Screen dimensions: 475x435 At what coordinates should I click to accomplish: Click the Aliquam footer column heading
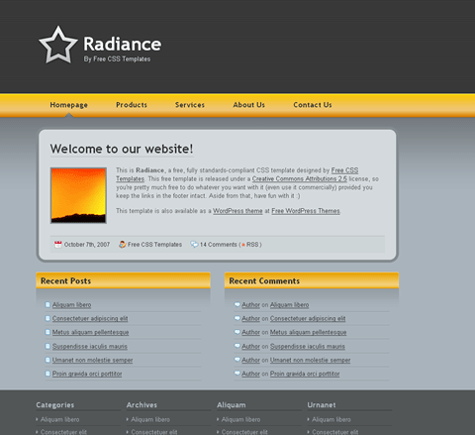pyautogui.click(x=232, y=405)
